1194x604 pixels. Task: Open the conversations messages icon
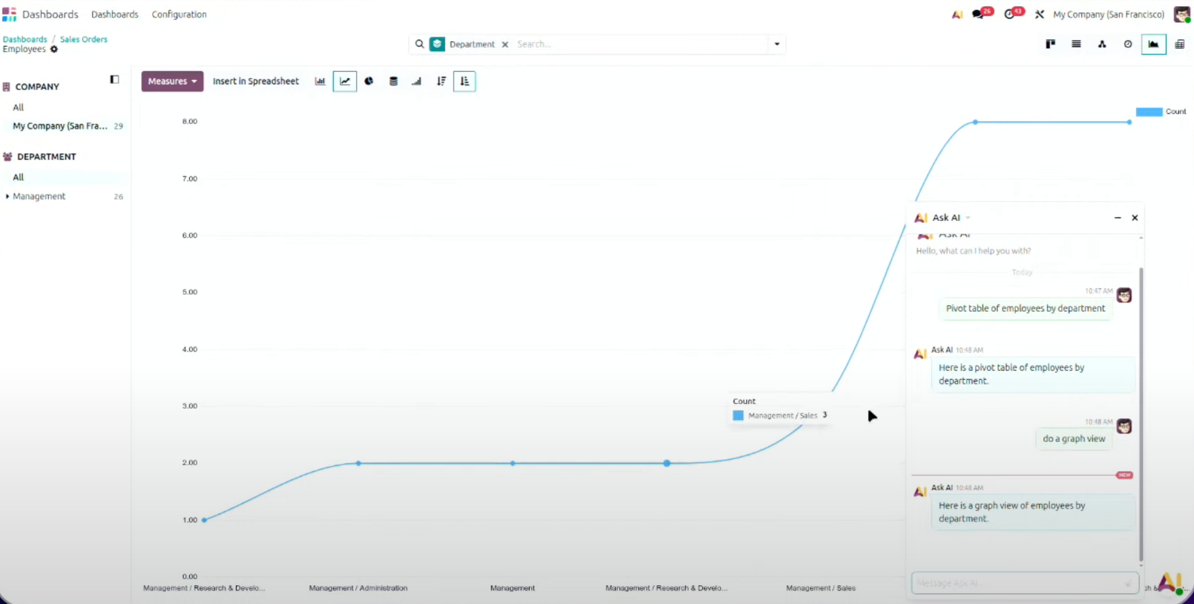click(x=978, y=14)
